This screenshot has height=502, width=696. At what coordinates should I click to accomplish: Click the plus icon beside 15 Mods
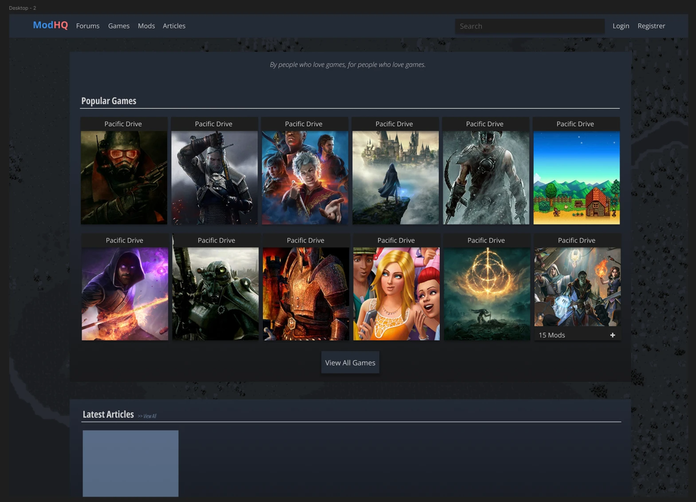pyautogui.click(x=613, y=335)
